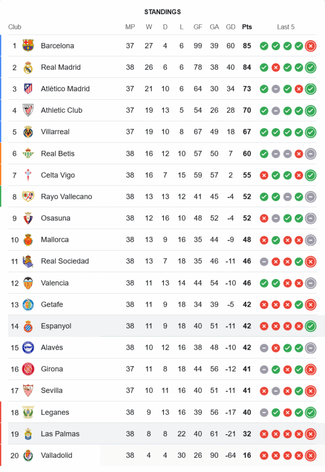
Task: Click the MP column header
Action: pos(130,27)
